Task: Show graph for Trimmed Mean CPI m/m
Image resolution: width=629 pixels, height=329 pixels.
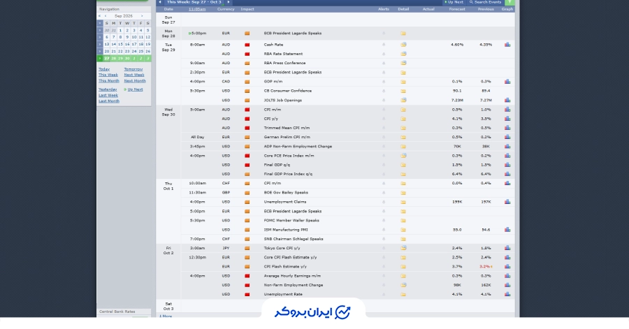Action: point(507,128)
